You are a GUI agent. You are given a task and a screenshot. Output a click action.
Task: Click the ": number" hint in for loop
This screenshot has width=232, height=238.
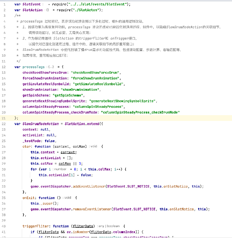click(x=60, y=169)
